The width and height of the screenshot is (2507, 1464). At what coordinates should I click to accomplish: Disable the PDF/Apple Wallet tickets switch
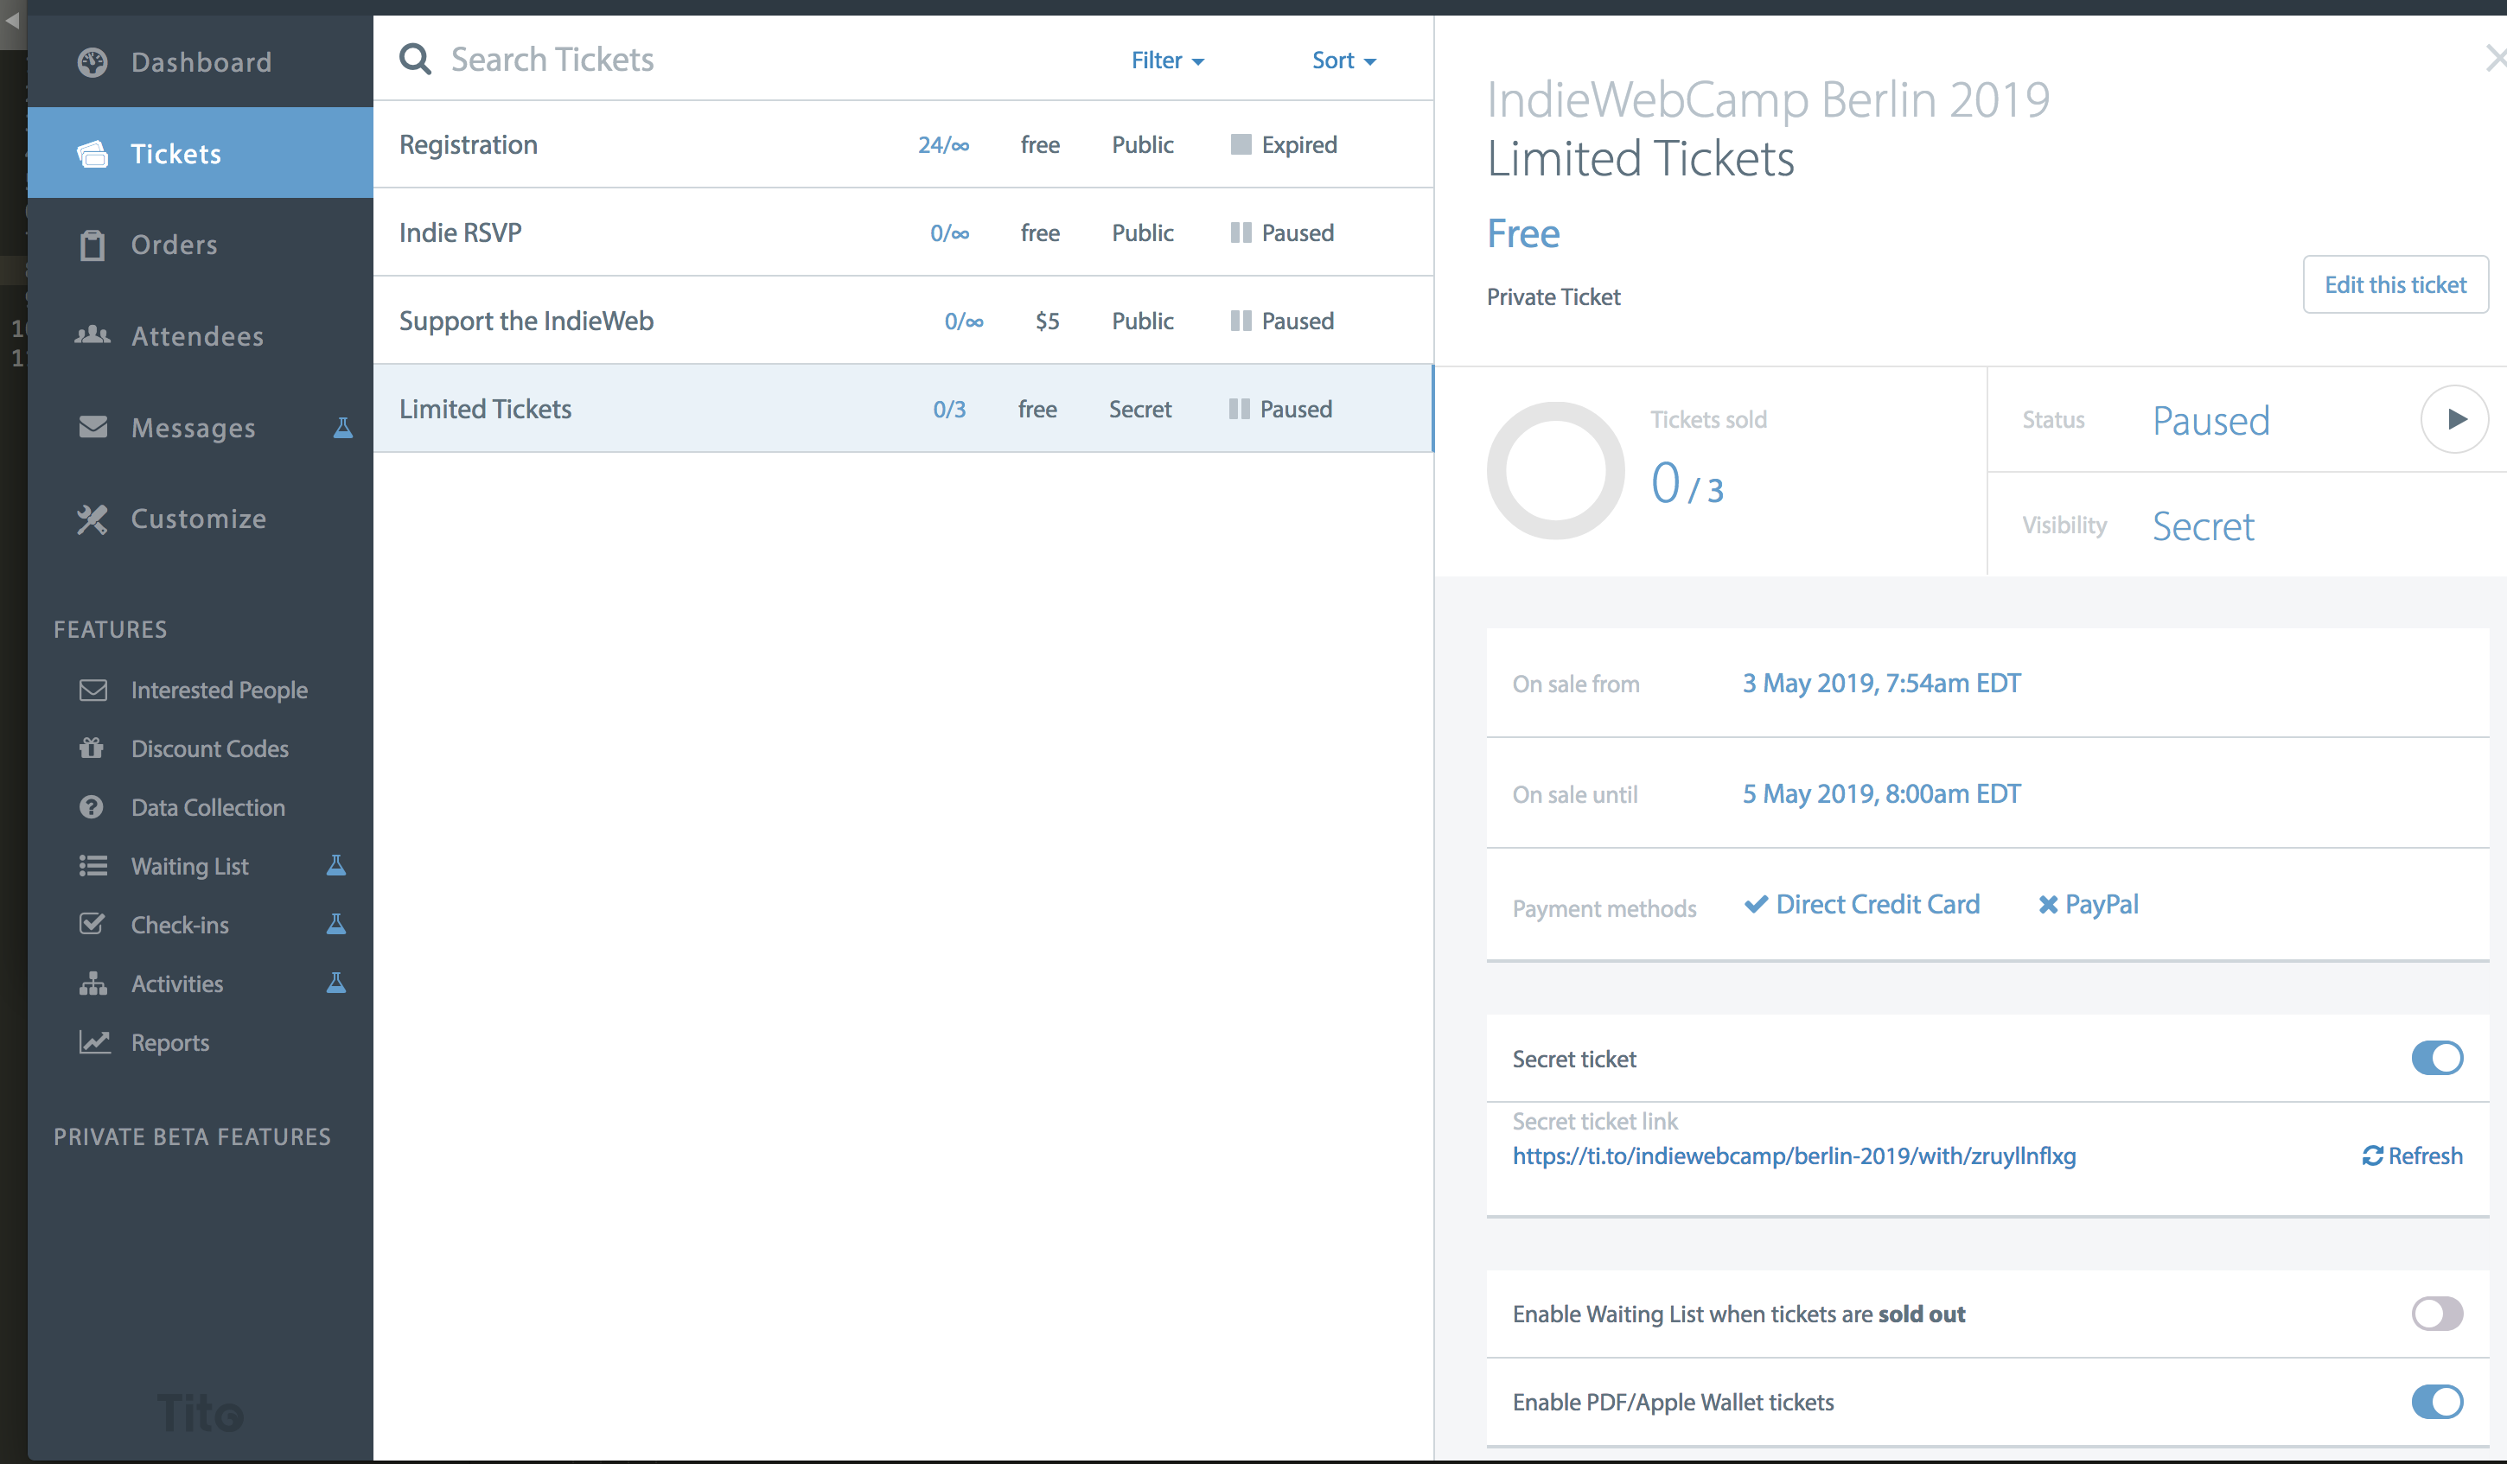(x=2436, y=1403)
